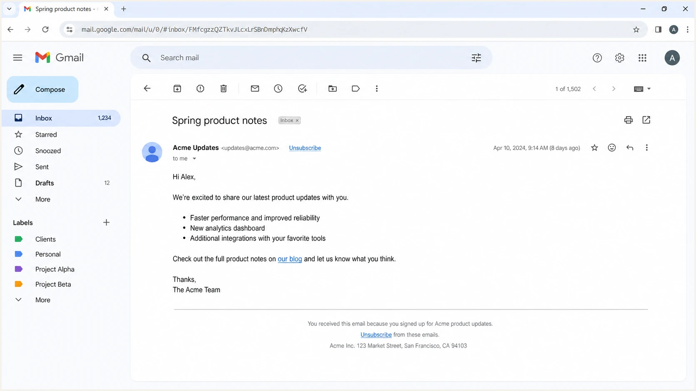The width and height of the screenshot is (696, 391).
Task: Delete the email with trash icon
Action: click(x=224, y=89)
